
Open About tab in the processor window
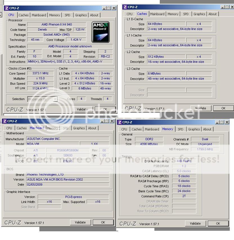(94, 15)
